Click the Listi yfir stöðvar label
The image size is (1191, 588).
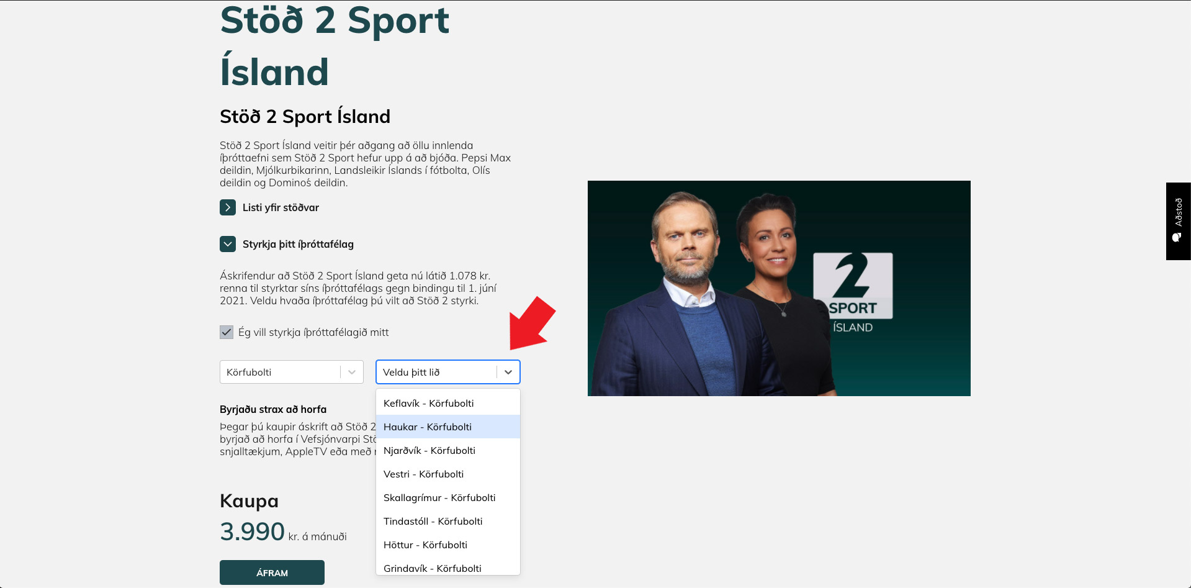point(281,207)
